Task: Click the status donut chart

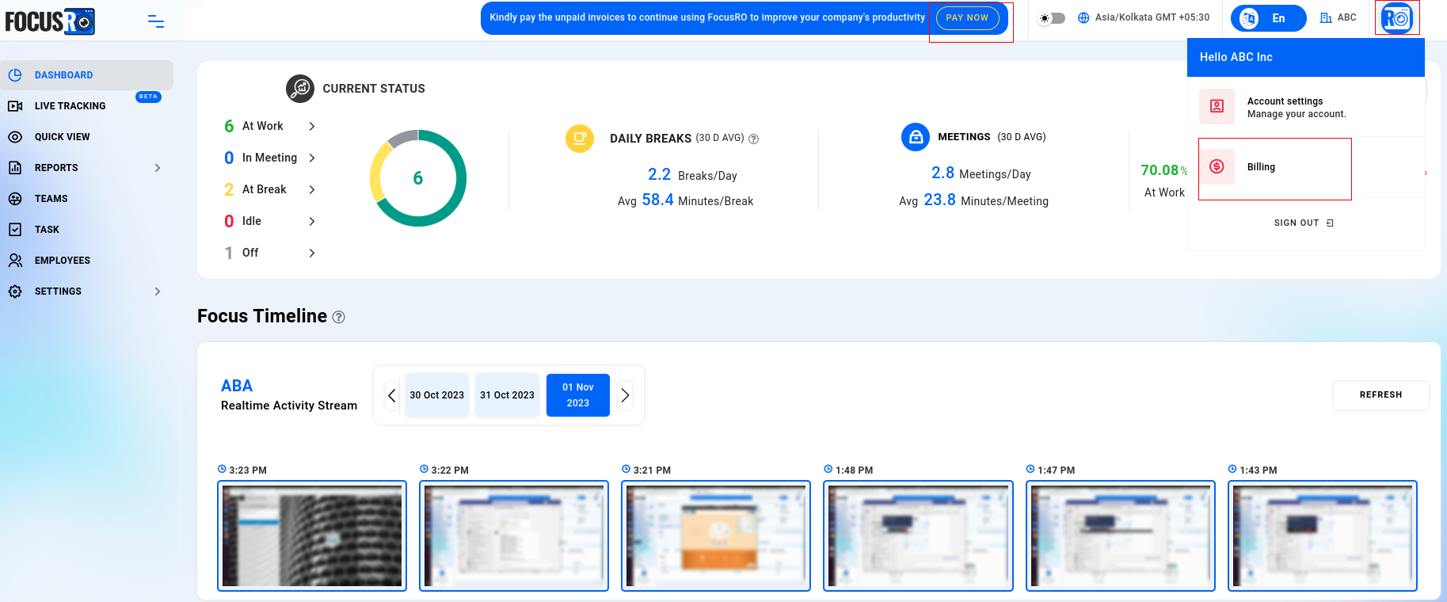Action: [x=418, y=178]
